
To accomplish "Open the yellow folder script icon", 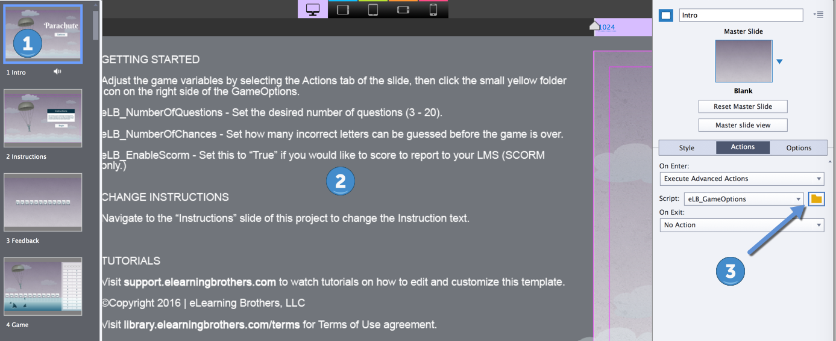I will [x=817, y=198].
